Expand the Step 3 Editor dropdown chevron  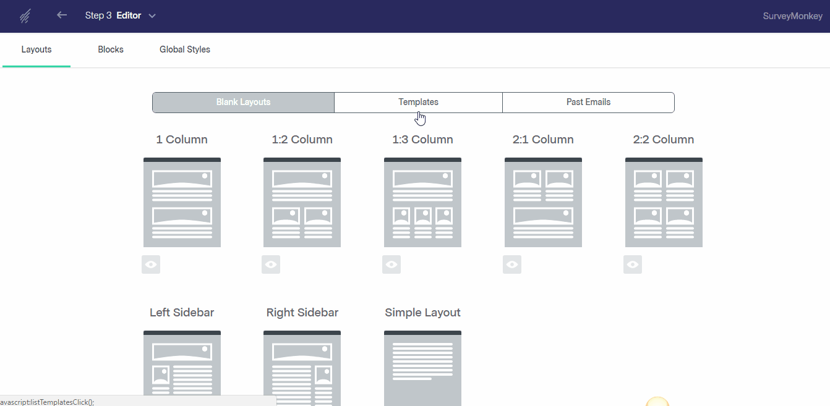pos(152,15)
